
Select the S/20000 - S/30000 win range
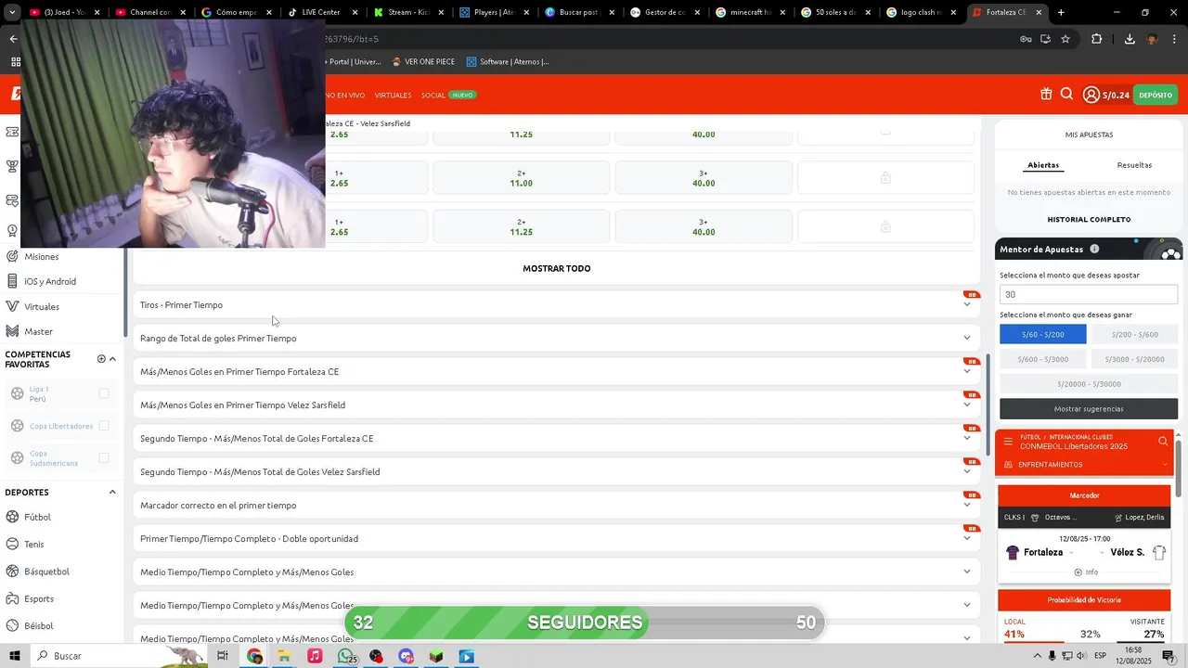coord(1089,383)
